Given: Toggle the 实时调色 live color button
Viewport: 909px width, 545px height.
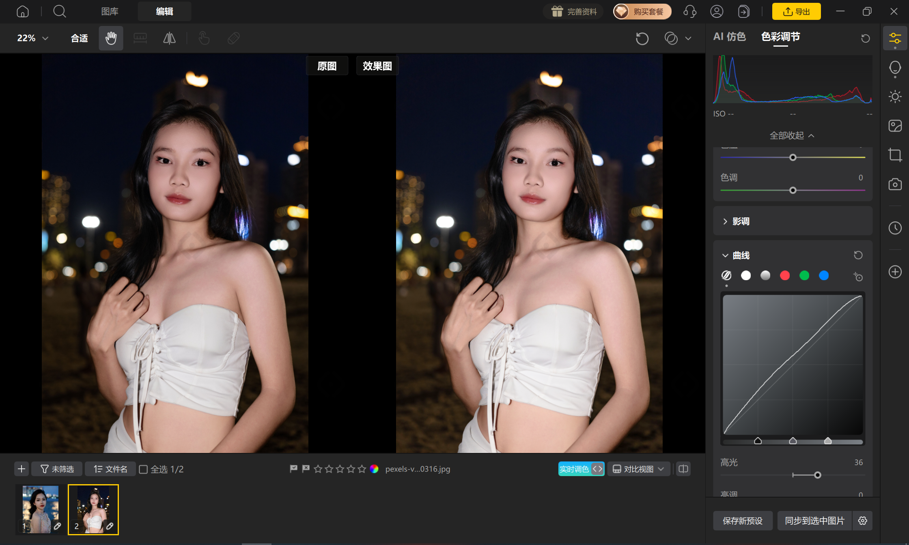Looking at the screenshot, I should click(x=581, y=469).
